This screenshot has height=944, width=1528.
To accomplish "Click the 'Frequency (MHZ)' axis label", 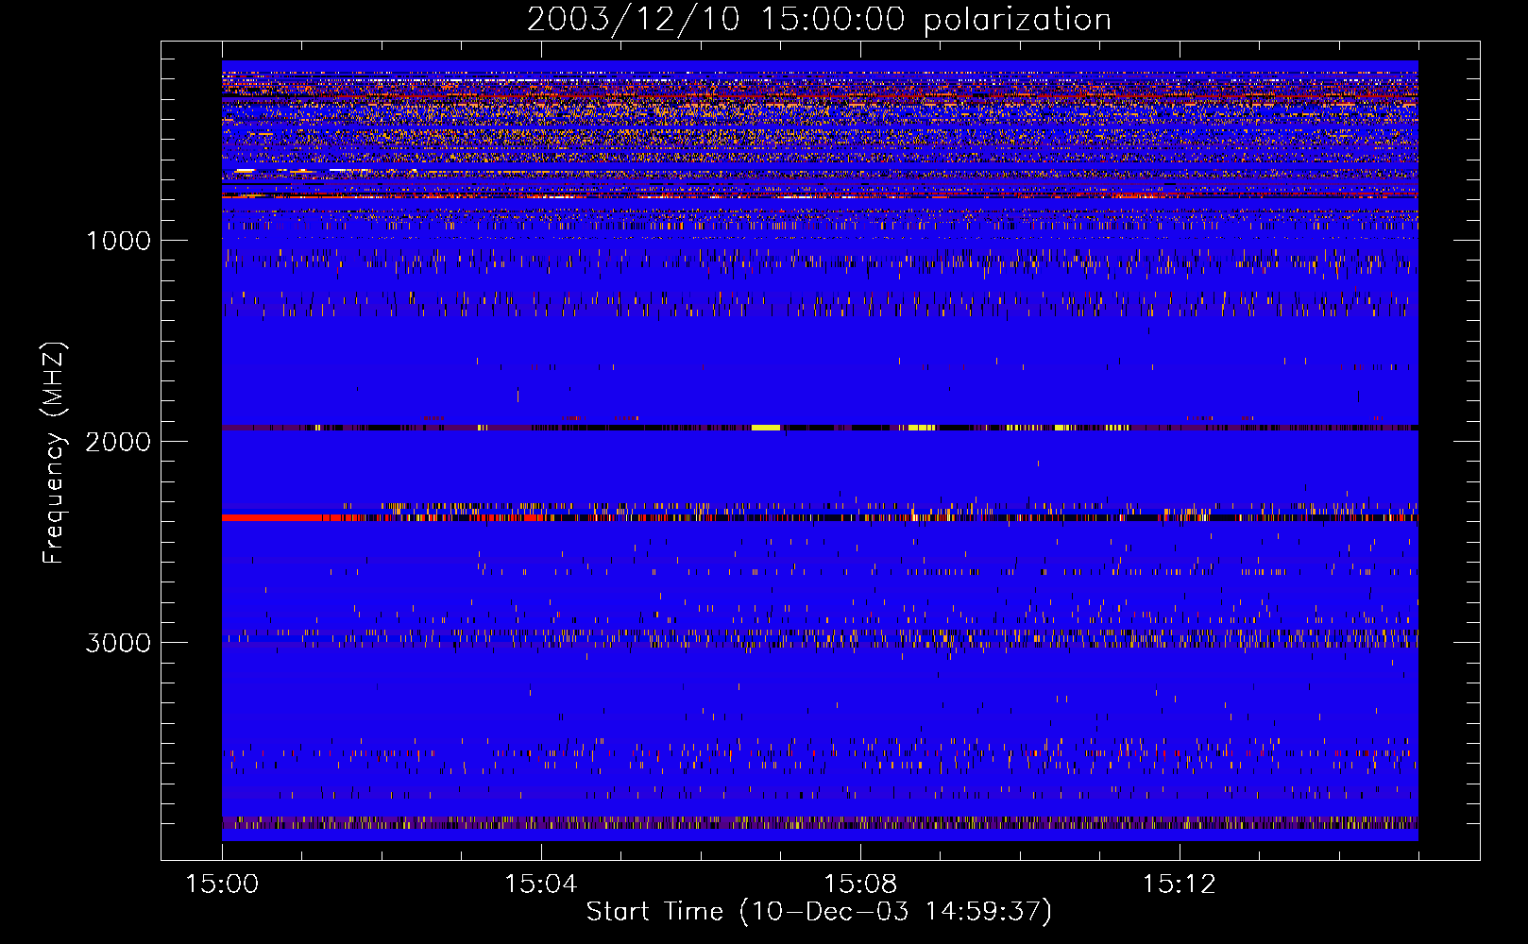I will [53, 453].
